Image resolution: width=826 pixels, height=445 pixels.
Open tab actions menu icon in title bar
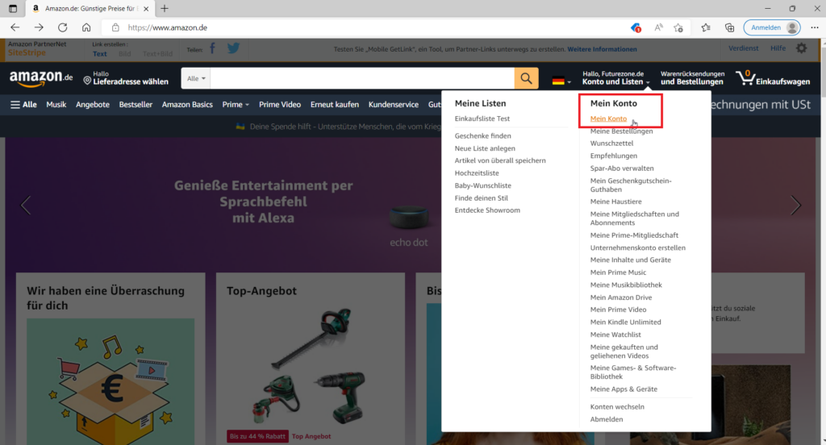(x=13, y=8)
